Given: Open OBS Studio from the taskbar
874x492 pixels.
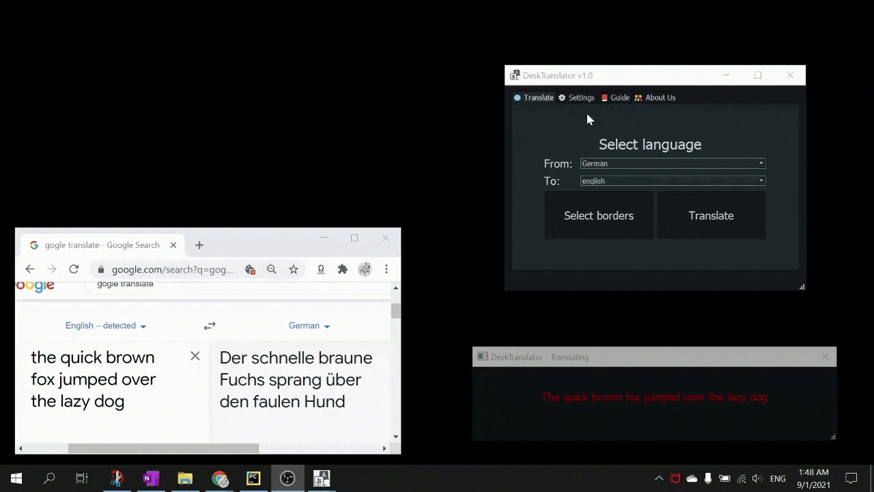Looking at the screenshot, I should [x=287, y=478].
